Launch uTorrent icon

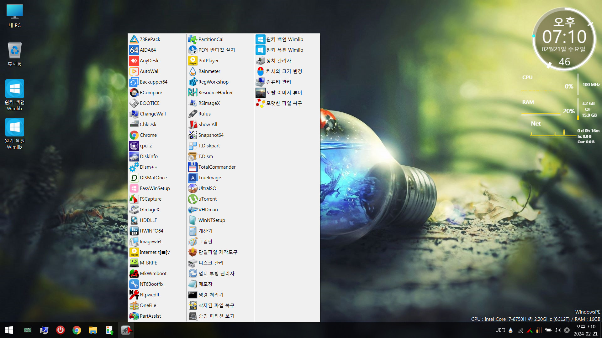point(193,199)
